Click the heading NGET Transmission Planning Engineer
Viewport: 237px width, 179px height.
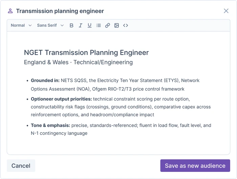coord(86,52)
